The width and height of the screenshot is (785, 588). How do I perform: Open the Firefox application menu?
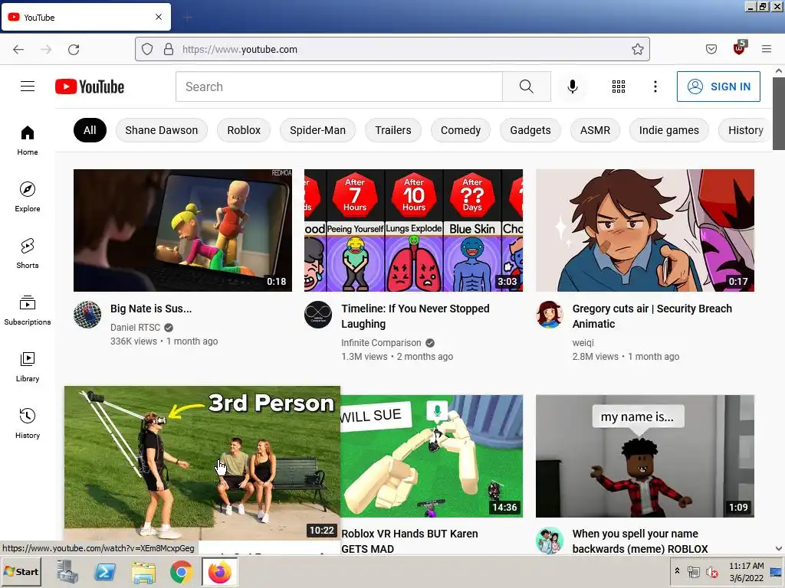pos(767,49)
